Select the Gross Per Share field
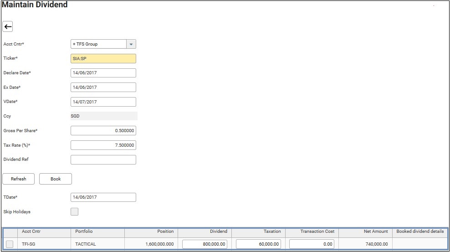The image size is (450, 252). [x=103, y=131]
